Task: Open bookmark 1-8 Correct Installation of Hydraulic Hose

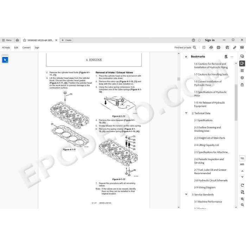Action: (x=208, y=83)
